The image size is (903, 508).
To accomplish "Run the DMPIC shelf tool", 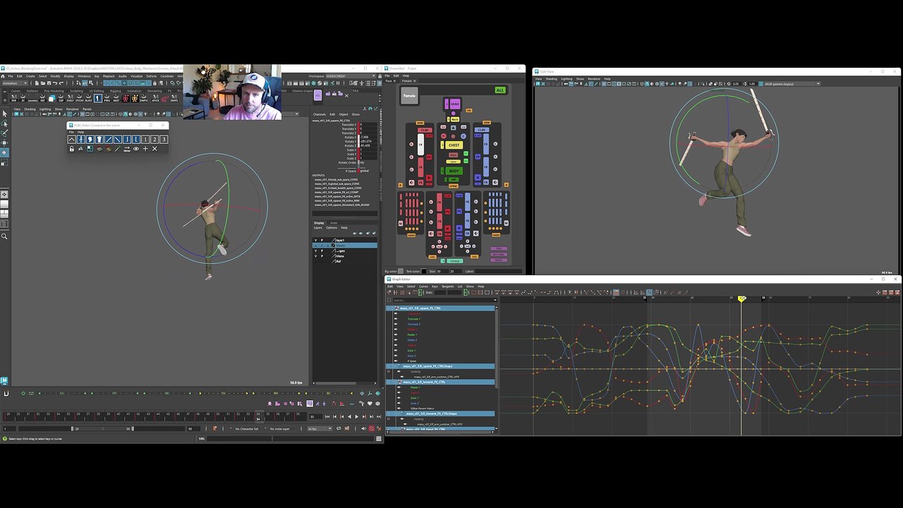I will pos(144,99).
